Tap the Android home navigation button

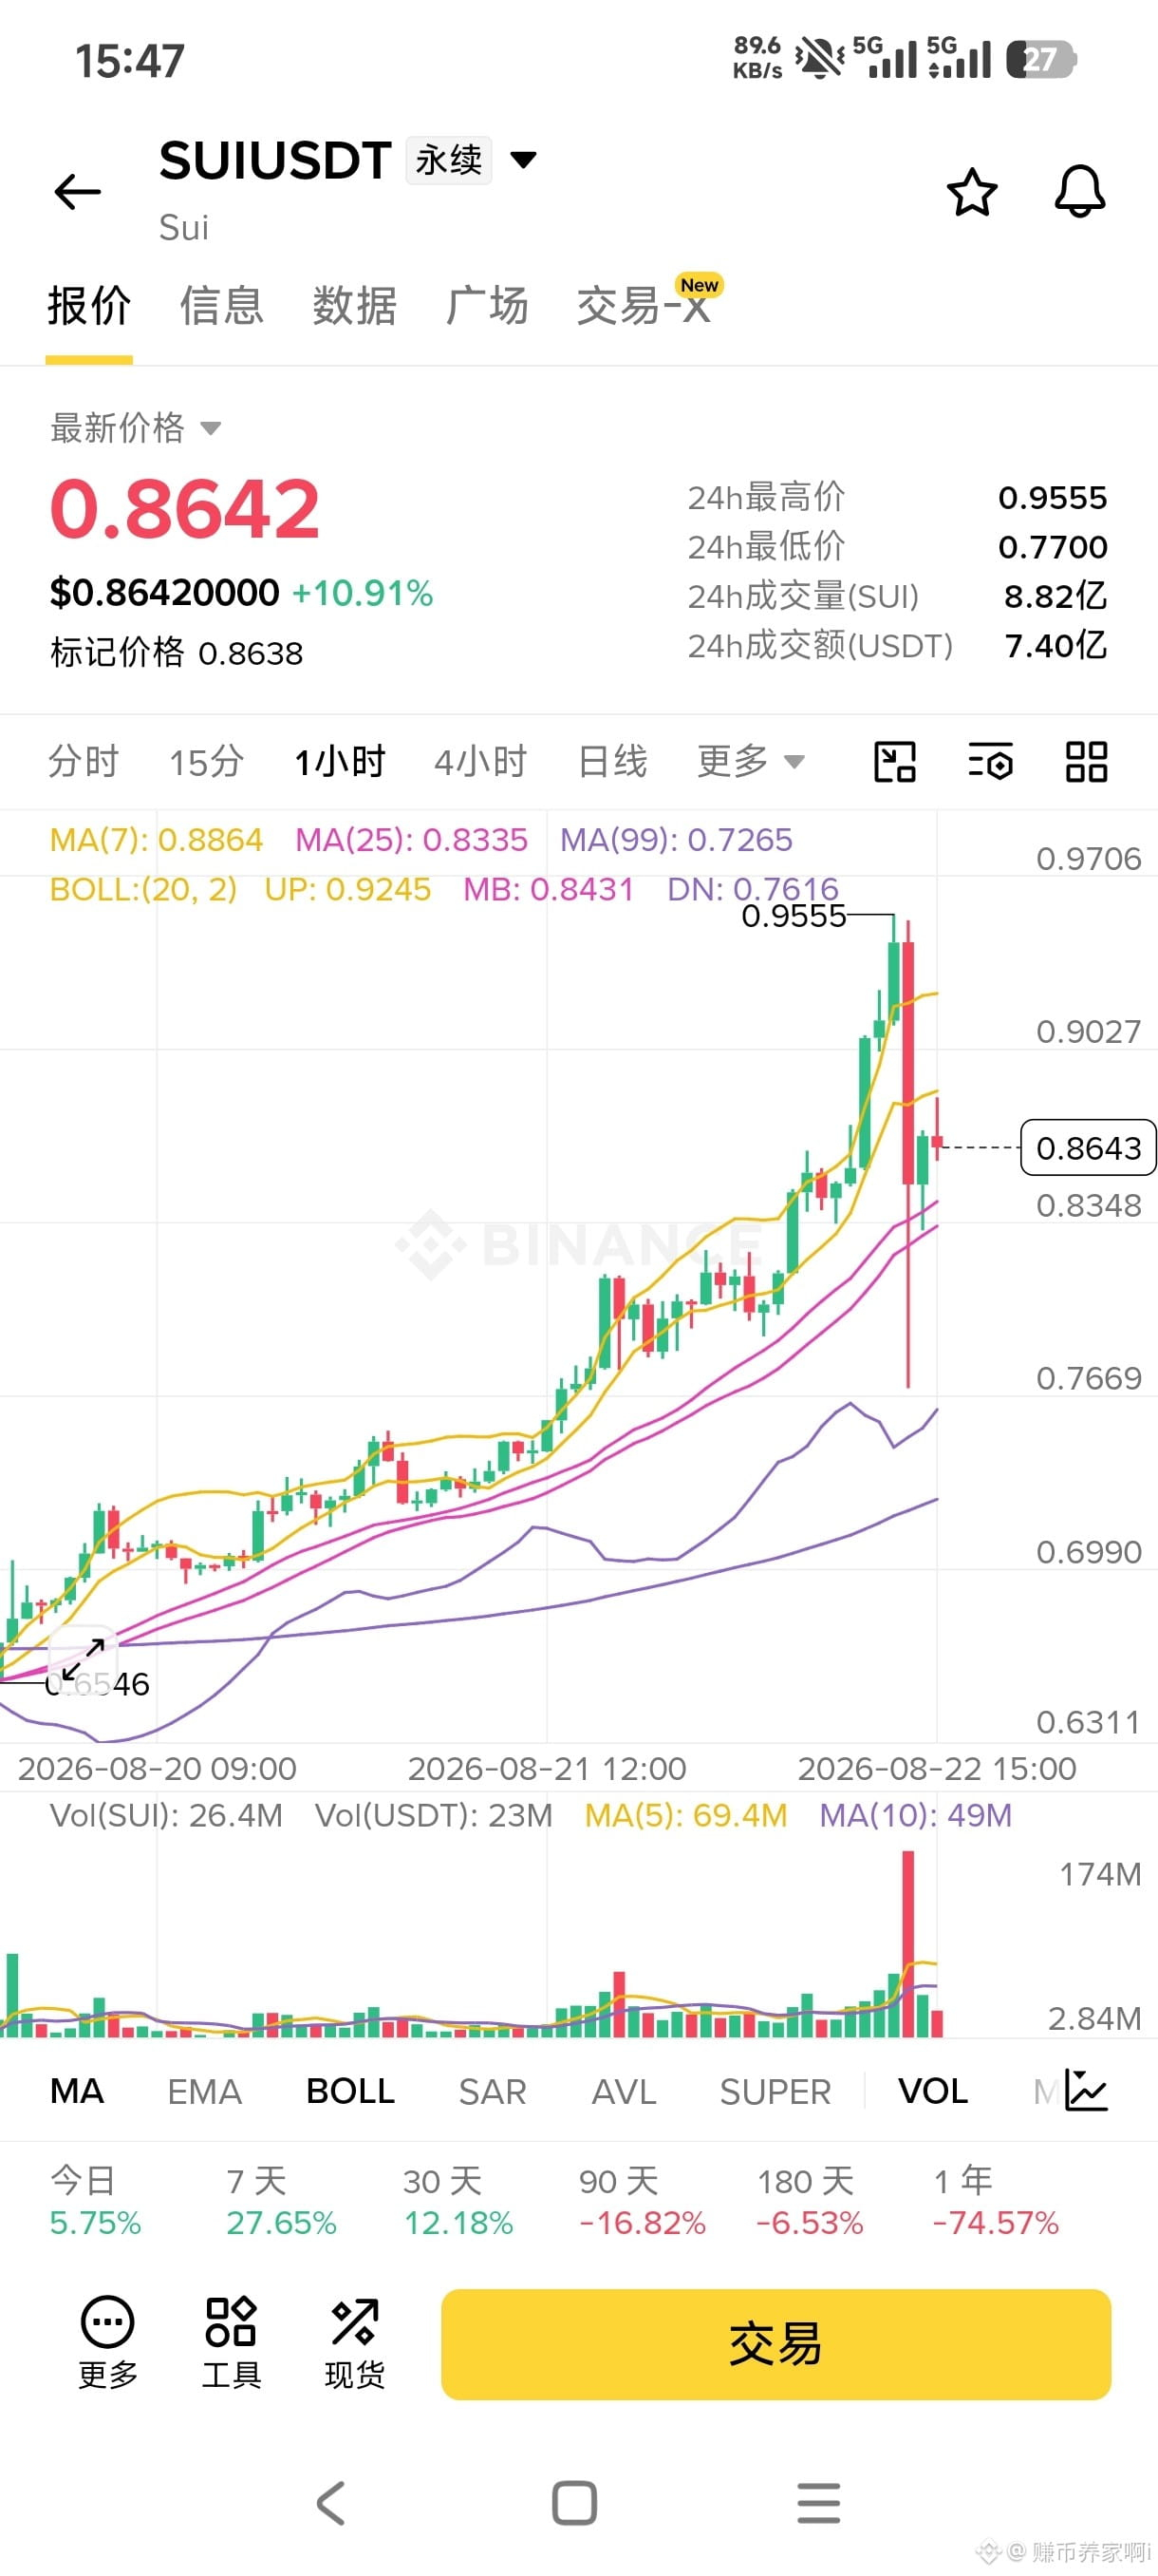pos(574,2503)
